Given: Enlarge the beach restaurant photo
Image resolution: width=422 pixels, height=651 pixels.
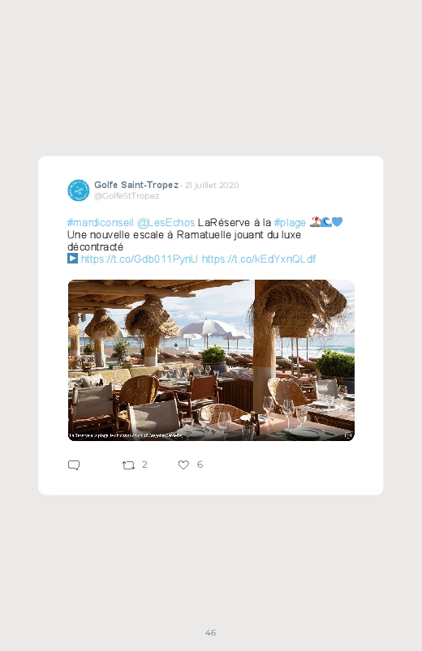Looking at the screenshot, I should pos(211,360).
